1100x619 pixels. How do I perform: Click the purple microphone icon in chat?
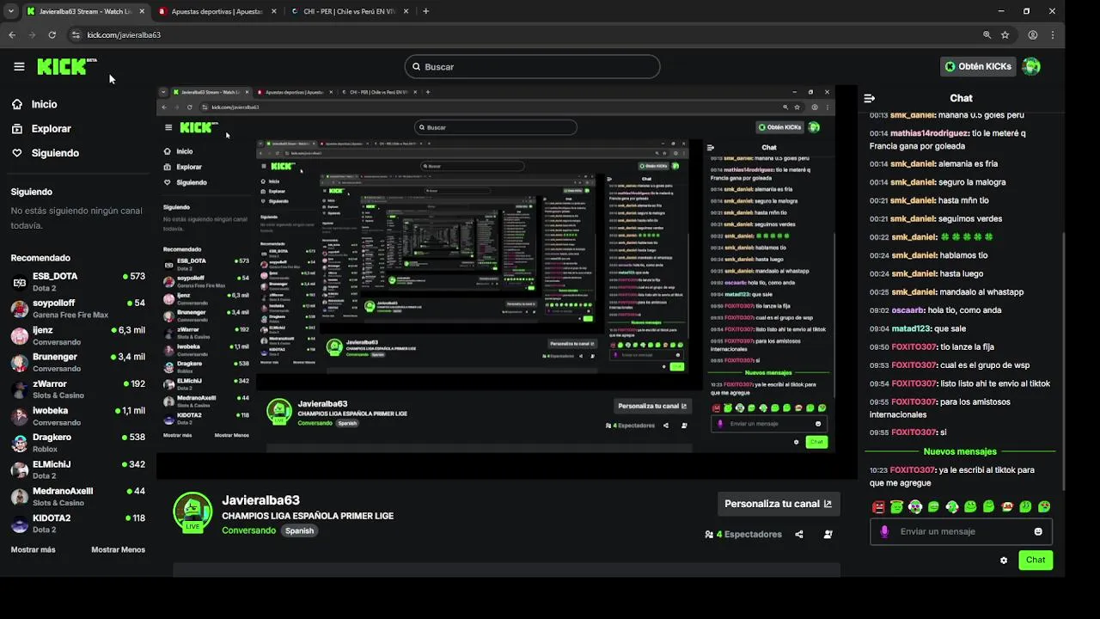pyautogui.click(x=884, y=531)
